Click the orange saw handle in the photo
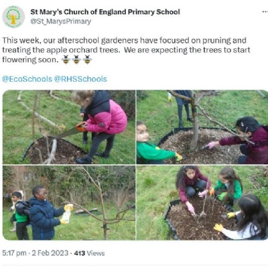 (81, 127)
